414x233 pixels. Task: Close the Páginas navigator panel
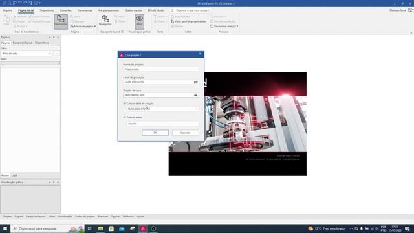(58, 38)
